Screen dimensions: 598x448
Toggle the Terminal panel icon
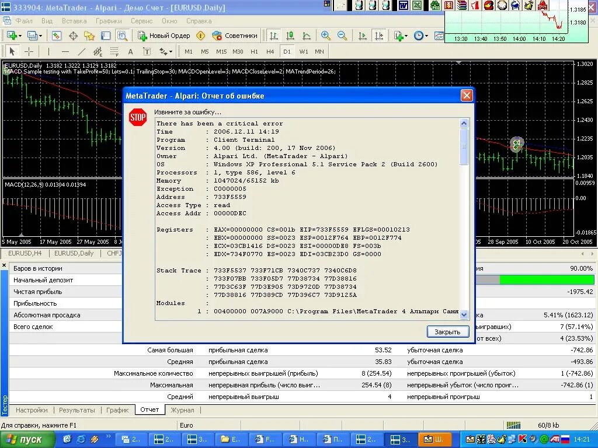pos(106,36)
